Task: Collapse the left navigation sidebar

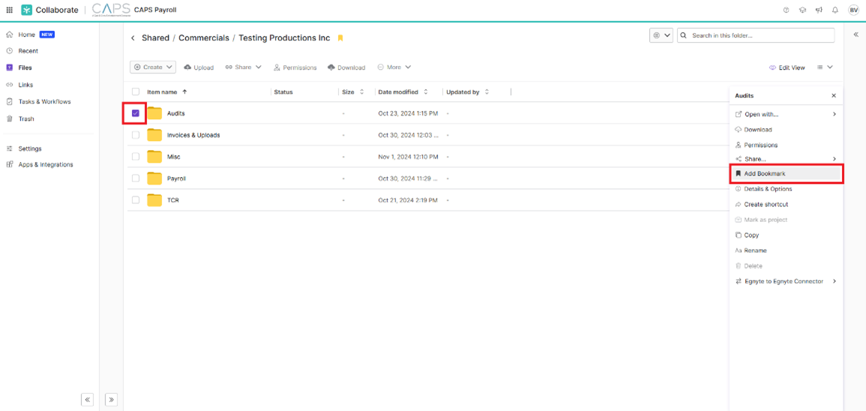Action: (x=87, y=400)
